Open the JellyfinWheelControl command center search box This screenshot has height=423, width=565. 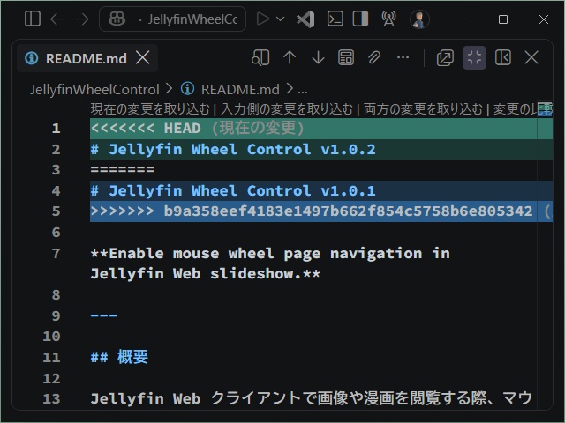click(x=173, y=19)
